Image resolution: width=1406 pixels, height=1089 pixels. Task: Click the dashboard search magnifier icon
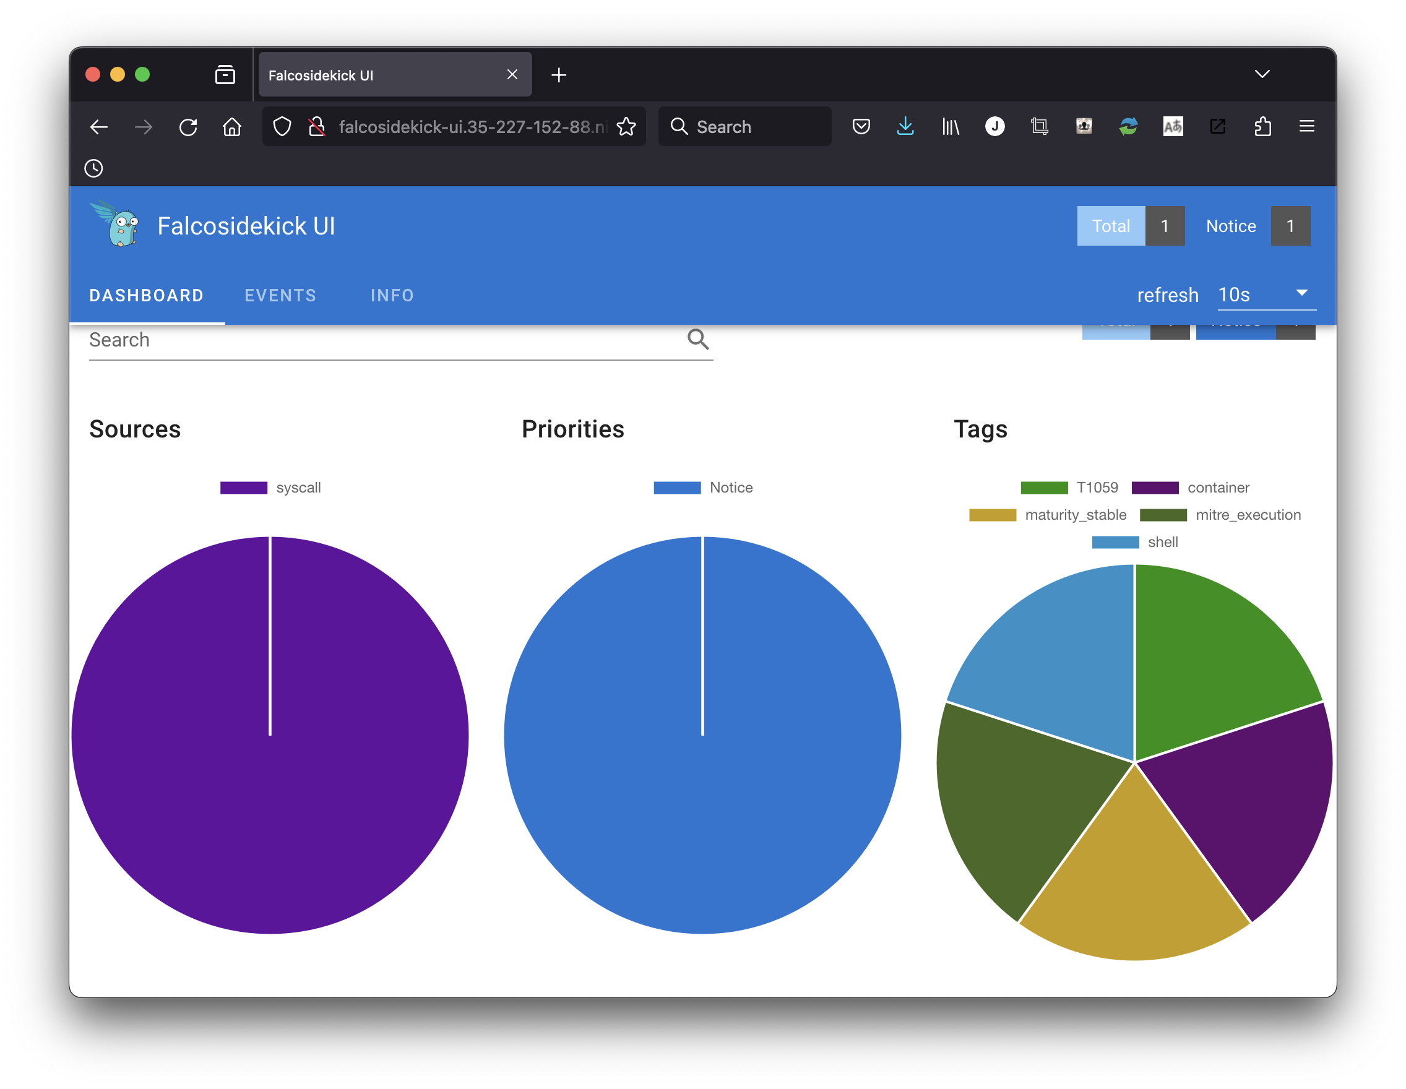coord(698,338)
